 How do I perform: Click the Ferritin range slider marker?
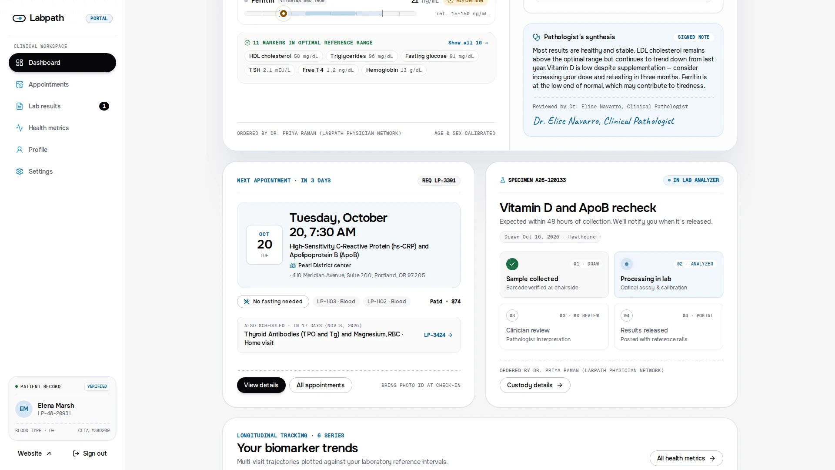pyautogui.click(x=284, y=13)
